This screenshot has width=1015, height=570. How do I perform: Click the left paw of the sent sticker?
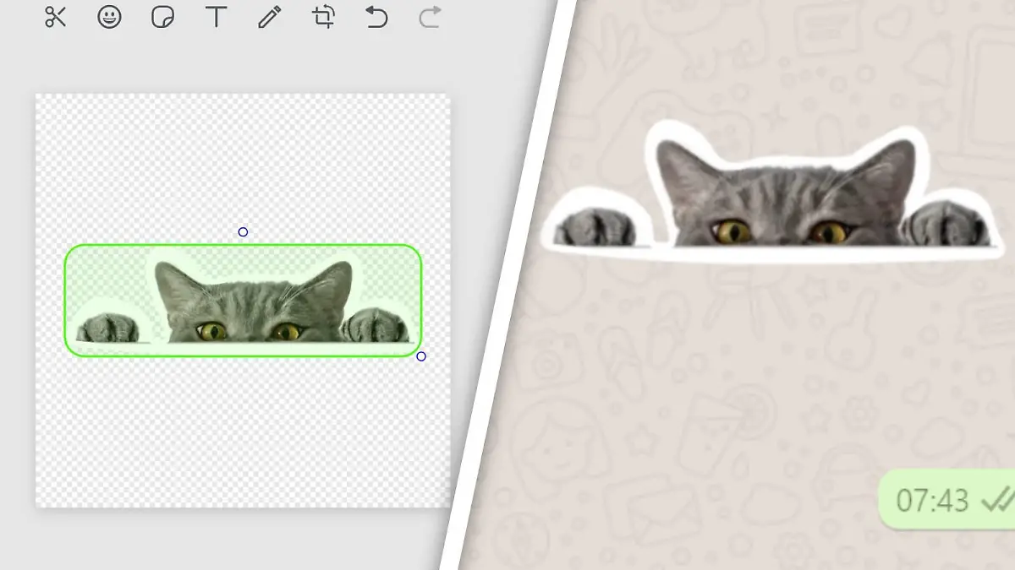(599, 226)
